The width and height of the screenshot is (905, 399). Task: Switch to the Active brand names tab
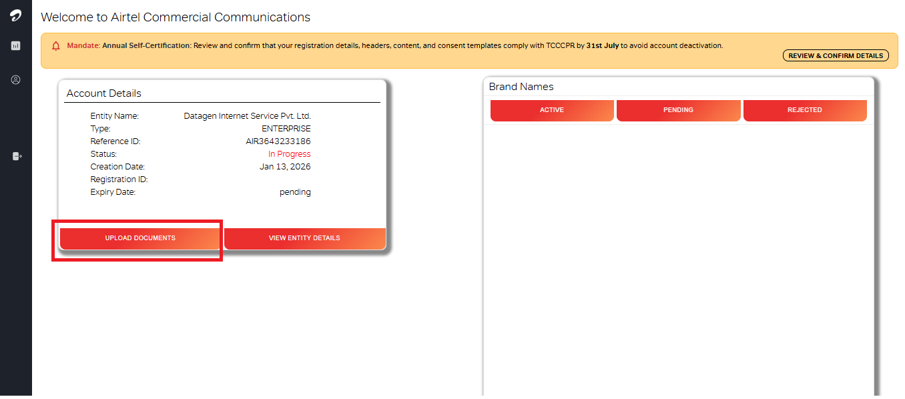[551, 110]
